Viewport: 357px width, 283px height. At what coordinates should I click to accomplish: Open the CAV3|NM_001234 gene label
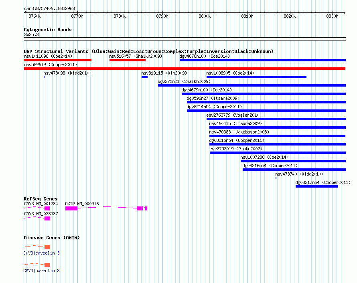click(41, 204)
